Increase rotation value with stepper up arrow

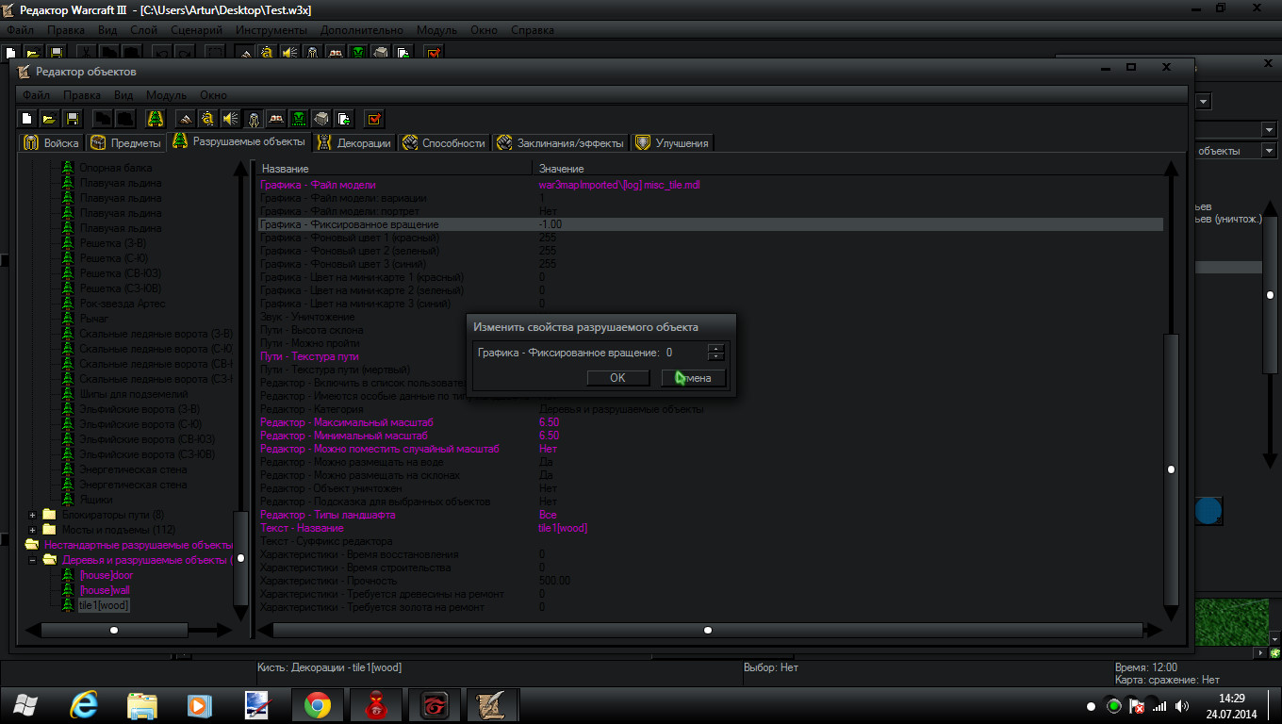(x=716, y=349)
